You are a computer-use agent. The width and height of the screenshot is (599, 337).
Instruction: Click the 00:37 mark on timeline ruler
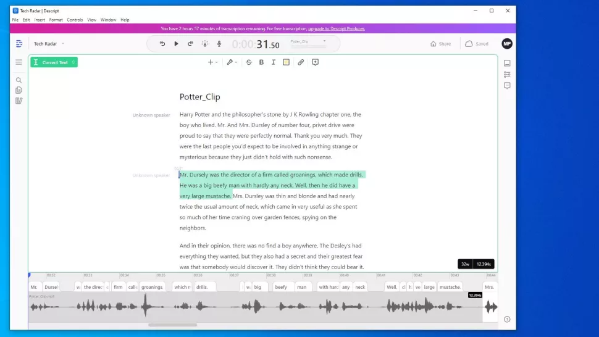[x=235, y=275]
